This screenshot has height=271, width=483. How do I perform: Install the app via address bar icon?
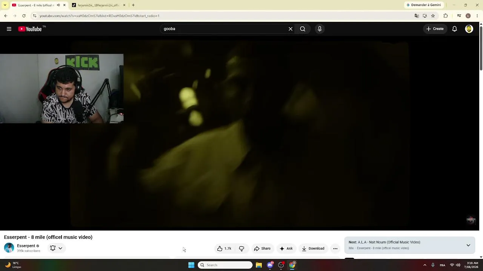425,16
